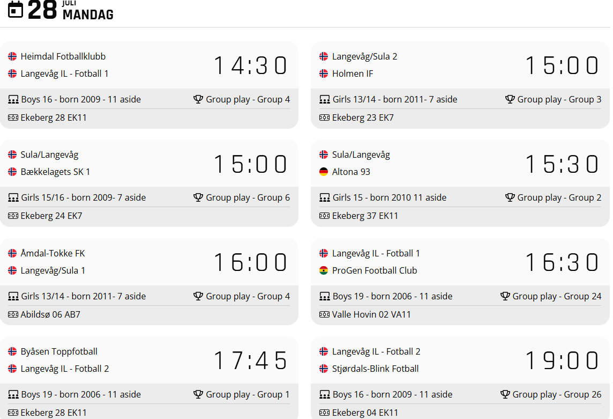Open Boys 16 - born 2009 class at Ekeberg 28
Screen dimensions: 613x419
(81, 99)
